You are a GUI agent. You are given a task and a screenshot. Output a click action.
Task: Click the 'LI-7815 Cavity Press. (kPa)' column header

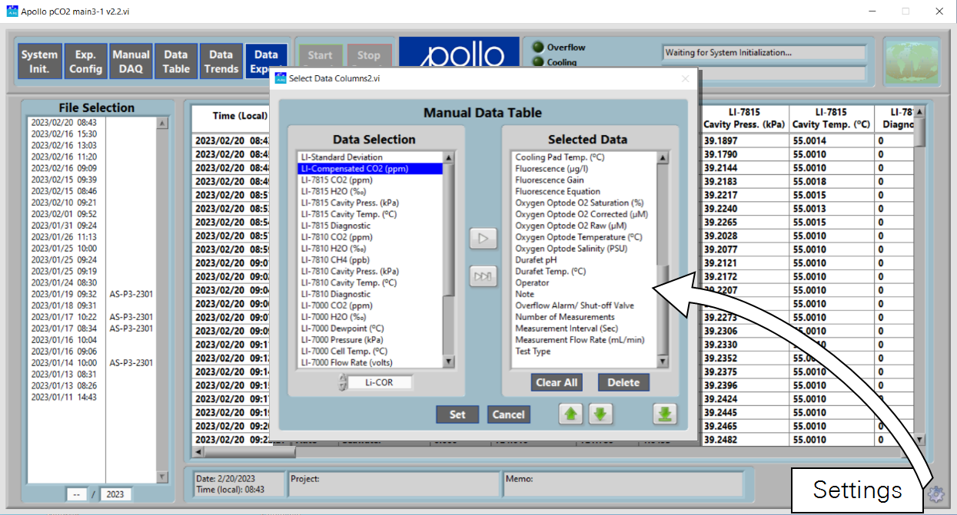745,118
